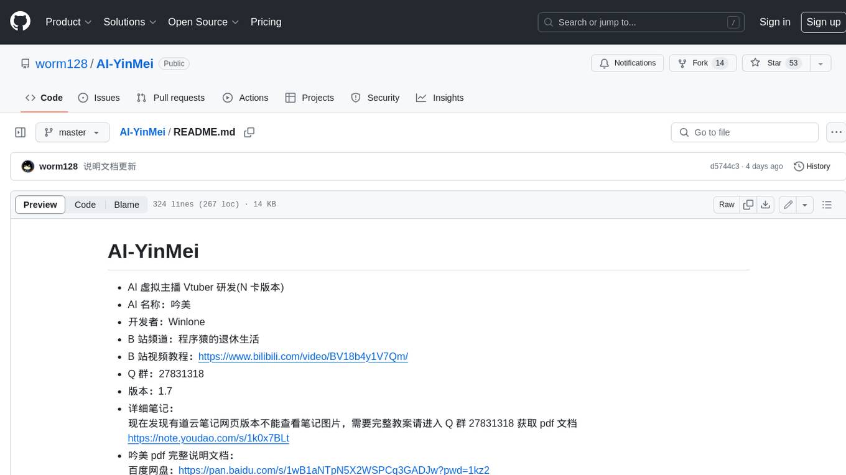Switch to the Insights tab
This screenshot has width=846, height=475.
(x=440, y=98)
